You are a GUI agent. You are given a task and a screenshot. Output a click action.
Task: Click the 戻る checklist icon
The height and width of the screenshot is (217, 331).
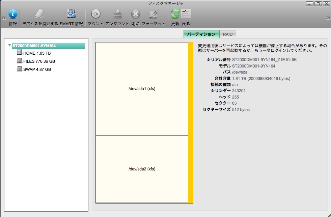pos(186,13)
